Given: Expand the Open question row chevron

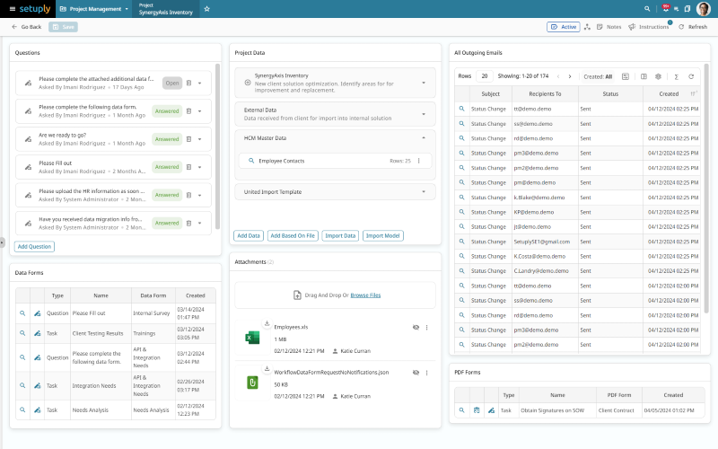Looking at the screenshot, I should point(199,84).
